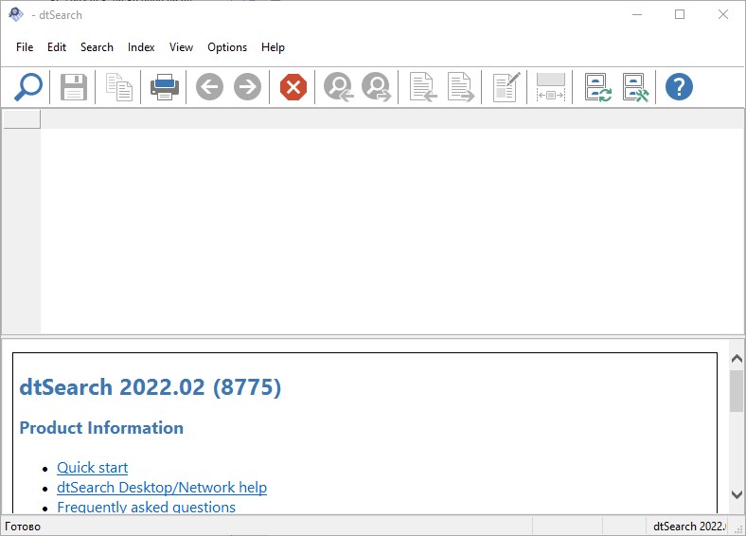This screenshot has height=536, width=746.
Task: Click the dtSearch app icon in title bar
Action: point(16,14)
